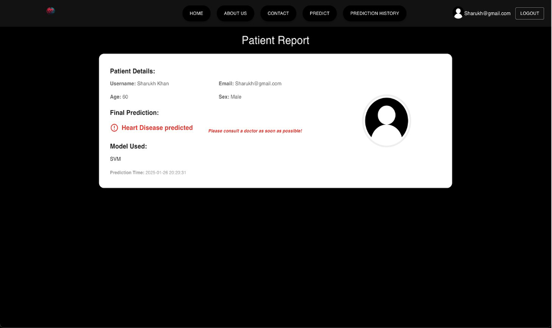Image resolution: width=552 pixels, height=328 pixels.
Task: Click the Model Used heading
Action: point(129,146)
